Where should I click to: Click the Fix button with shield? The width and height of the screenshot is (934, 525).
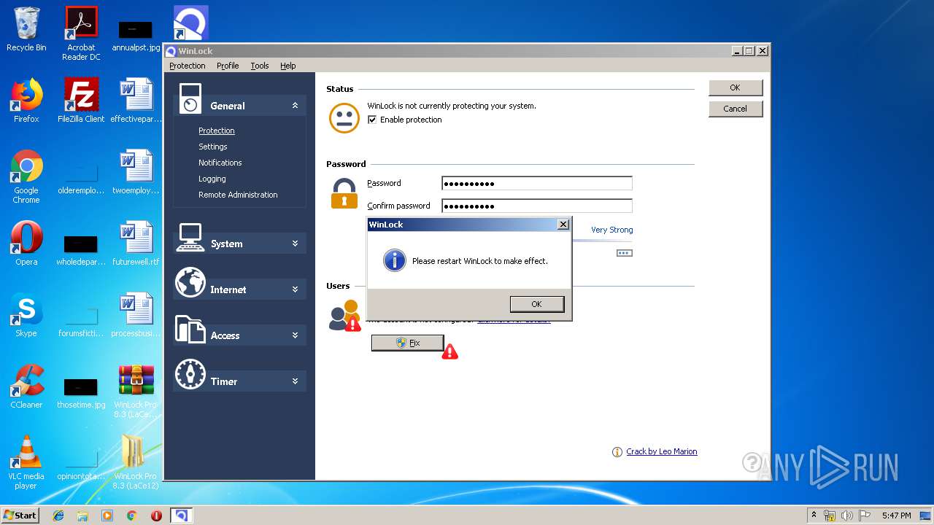[407, 343]
